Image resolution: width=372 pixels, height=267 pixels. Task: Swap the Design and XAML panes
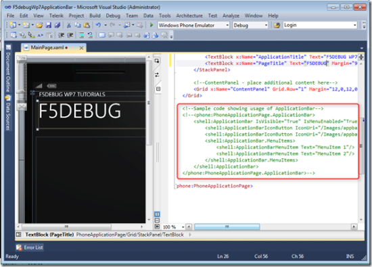pyautogui.click(x=157, y=75)
